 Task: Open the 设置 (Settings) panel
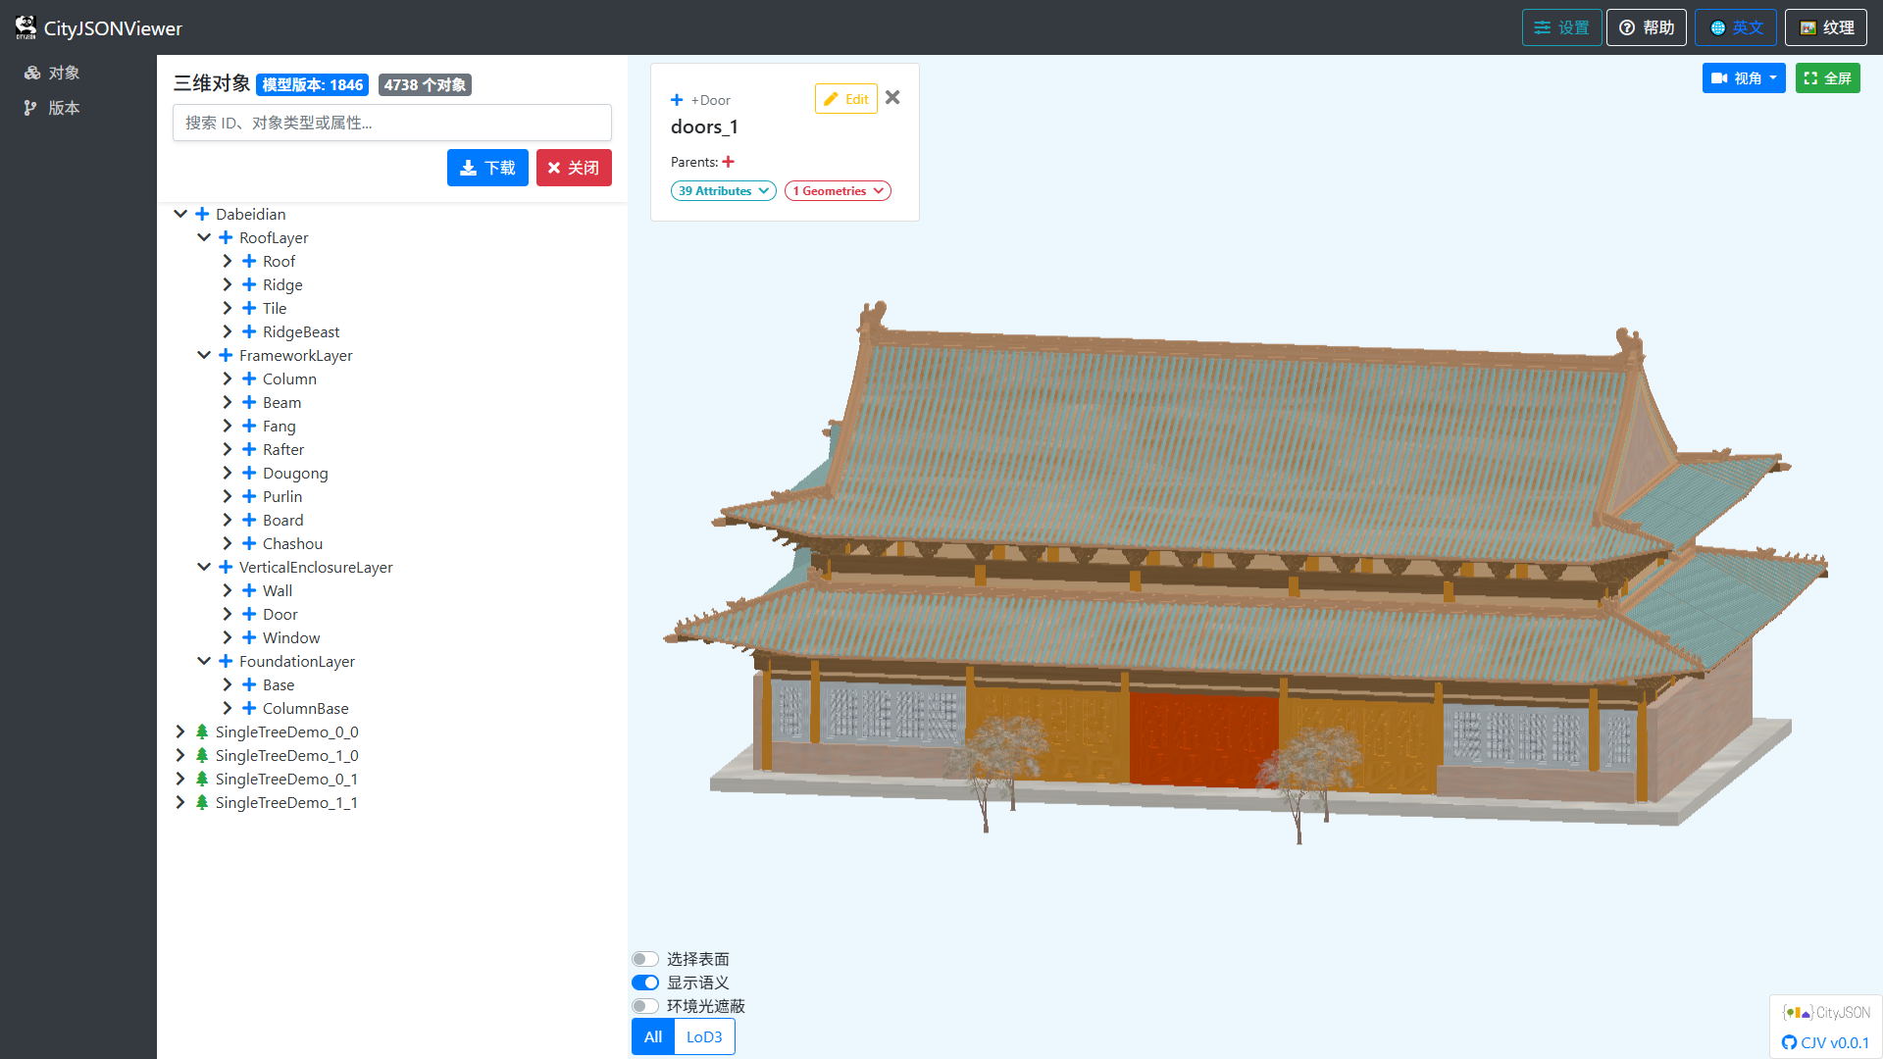tap(1561, 26)
